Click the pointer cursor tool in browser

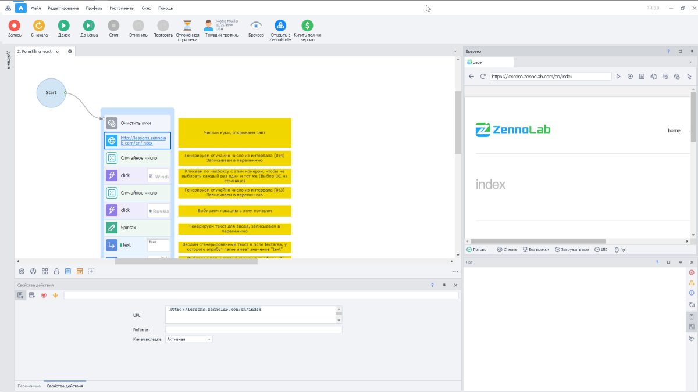pyautogui.click(x=689, y=76)
